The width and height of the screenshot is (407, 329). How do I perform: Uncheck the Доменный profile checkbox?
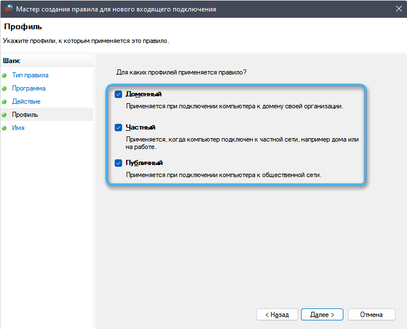(x=118, y=94)
